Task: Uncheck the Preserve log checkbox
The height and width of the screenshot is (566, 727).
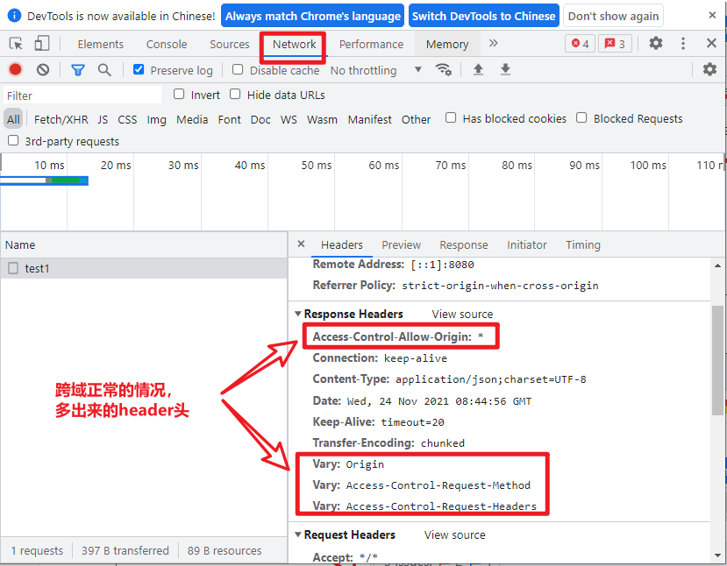Action: point(139,70)
